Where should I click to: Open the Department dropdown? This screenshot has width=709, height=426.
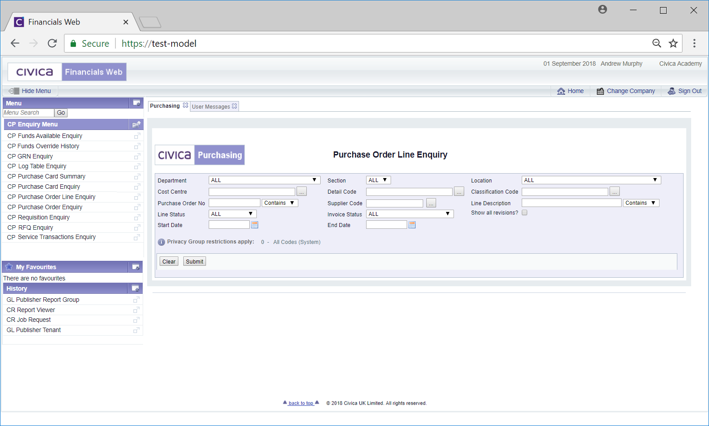click(264, 180)
